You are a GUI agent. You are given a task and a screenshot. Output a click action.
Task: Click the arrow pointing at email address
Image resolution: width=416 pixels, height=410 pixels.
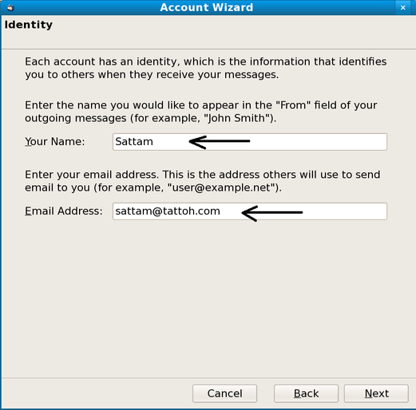click(x=272, y=213)
